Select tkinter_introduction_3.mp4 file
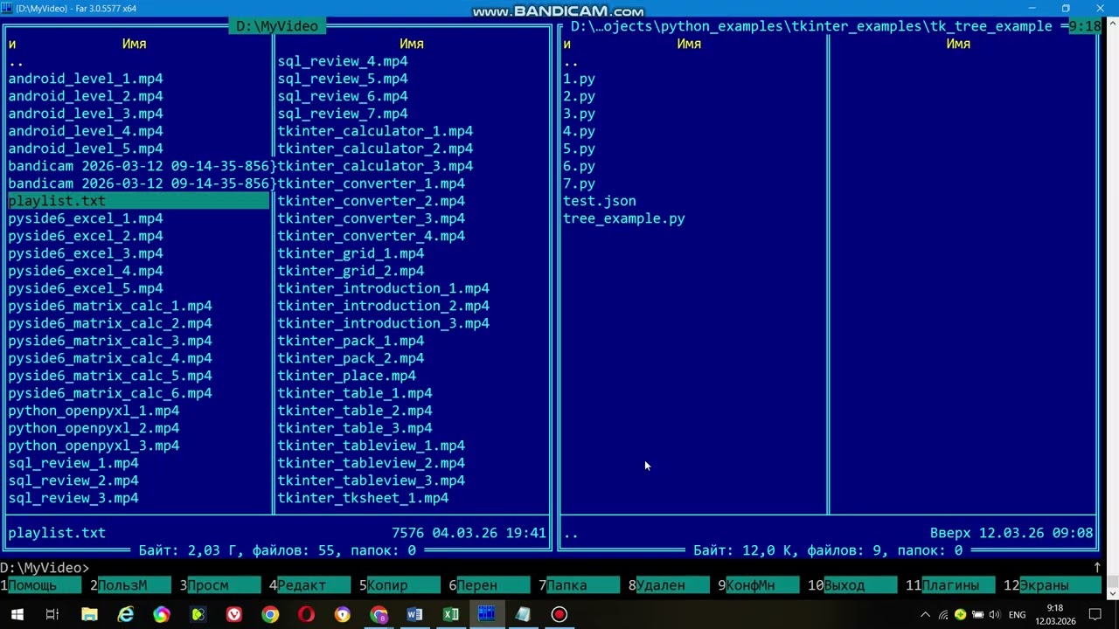 (383, 323)
